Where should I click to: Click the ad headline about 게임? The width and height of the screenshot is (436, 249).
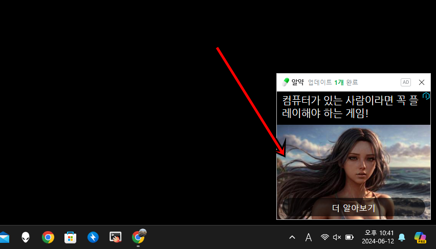350,107
